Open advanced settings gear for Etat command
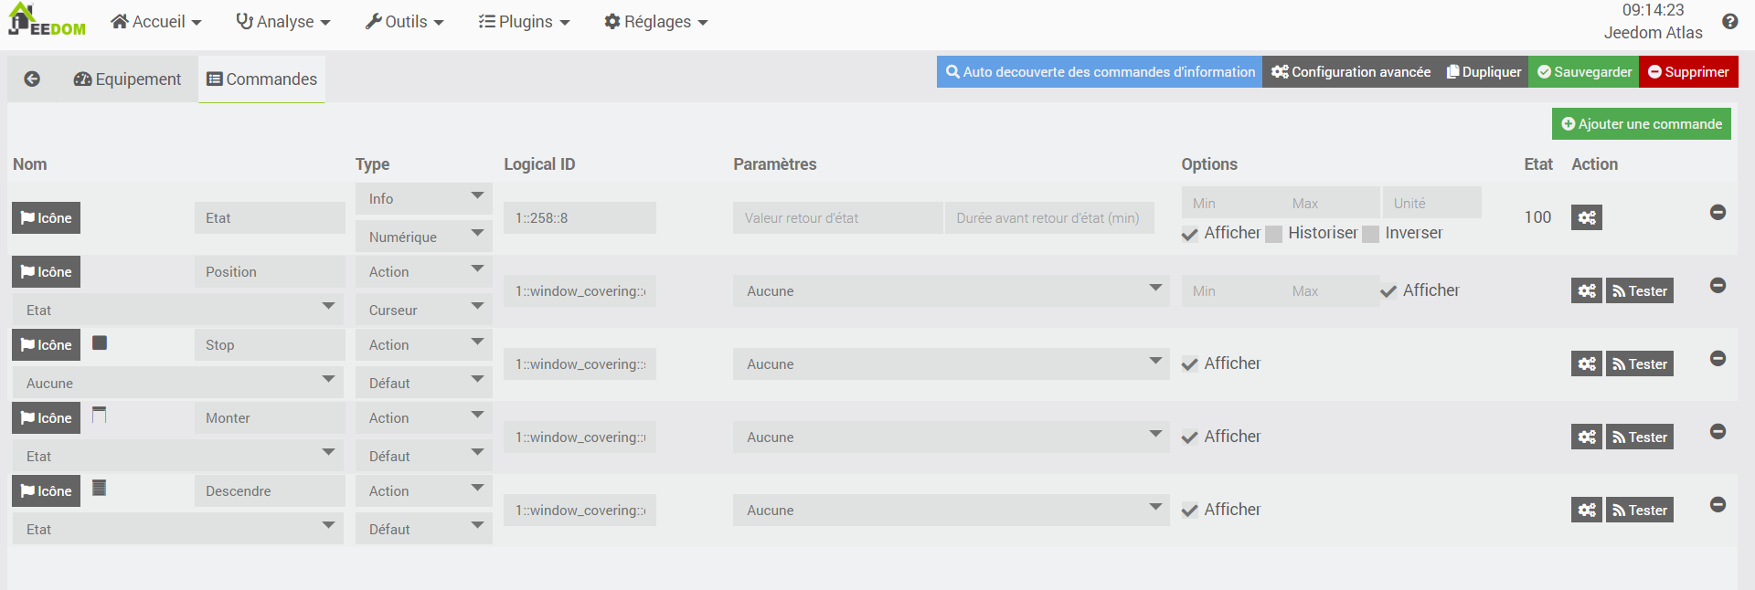The width and height of the screenshot is (1755, 590). 1586,217
